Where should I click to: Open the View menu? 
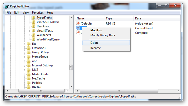point(26,13)
